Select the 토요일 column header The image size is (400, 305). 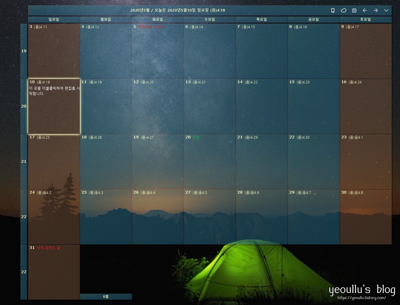click(366, 20)
